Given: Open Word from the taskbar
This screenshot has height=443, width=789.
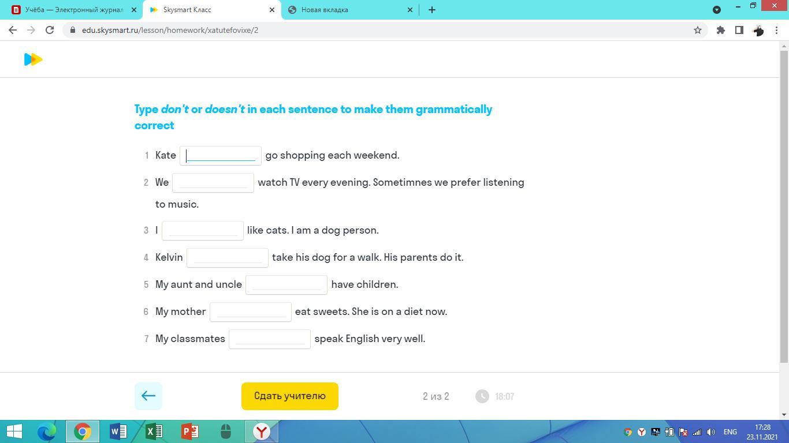Looking at the screenshot, I should [x=118, y=431].
